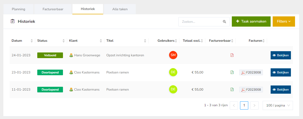View the Hans Groenwege task with Bekijken
The width and height of the screenshot is (303, 119).
281,55
